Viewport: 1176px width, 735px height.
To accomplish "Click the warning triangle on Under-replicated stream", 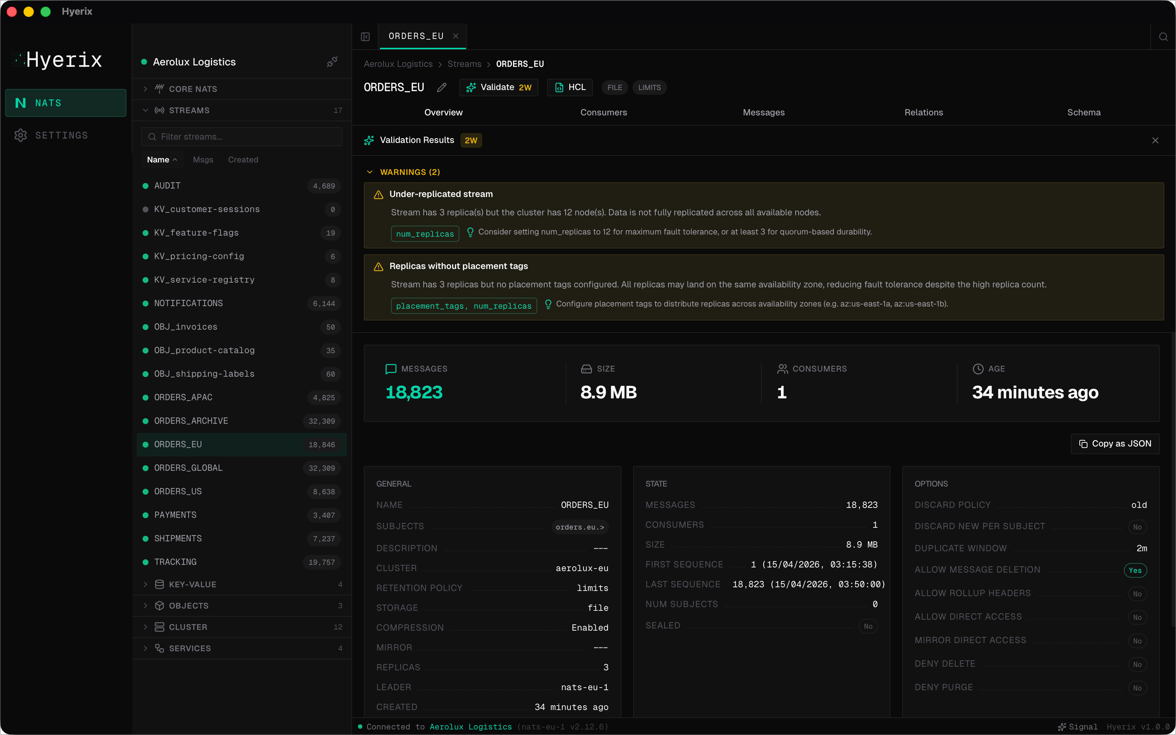I will click(379, 194).
